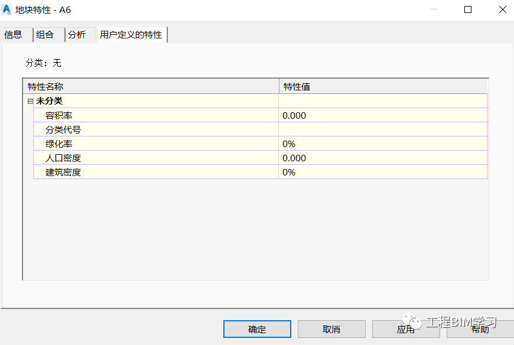Viewport: 514px width, 345px height.
Task: Click the 应用 button
Action: (x=406, y=329)
